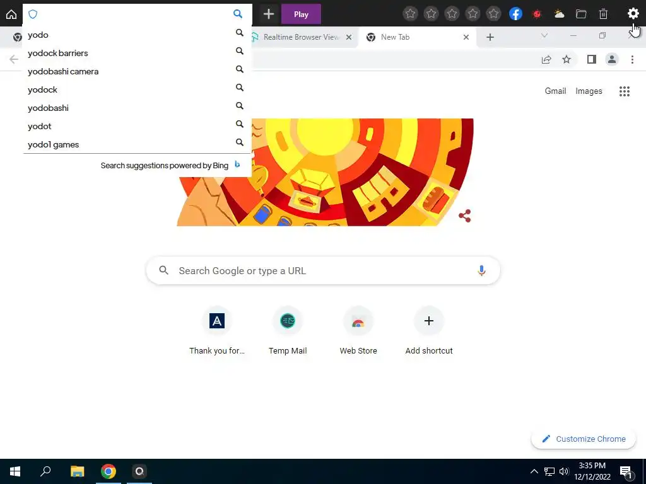Open the Chrome profile avatar

point(612,60)
